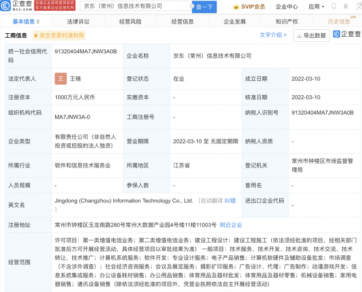Screen dimensions: 362x292
Task: Click the 查一下 search button
Action: 204,7
